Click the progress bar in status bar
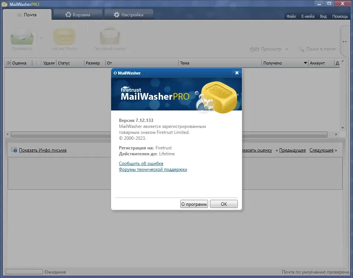 24,272
